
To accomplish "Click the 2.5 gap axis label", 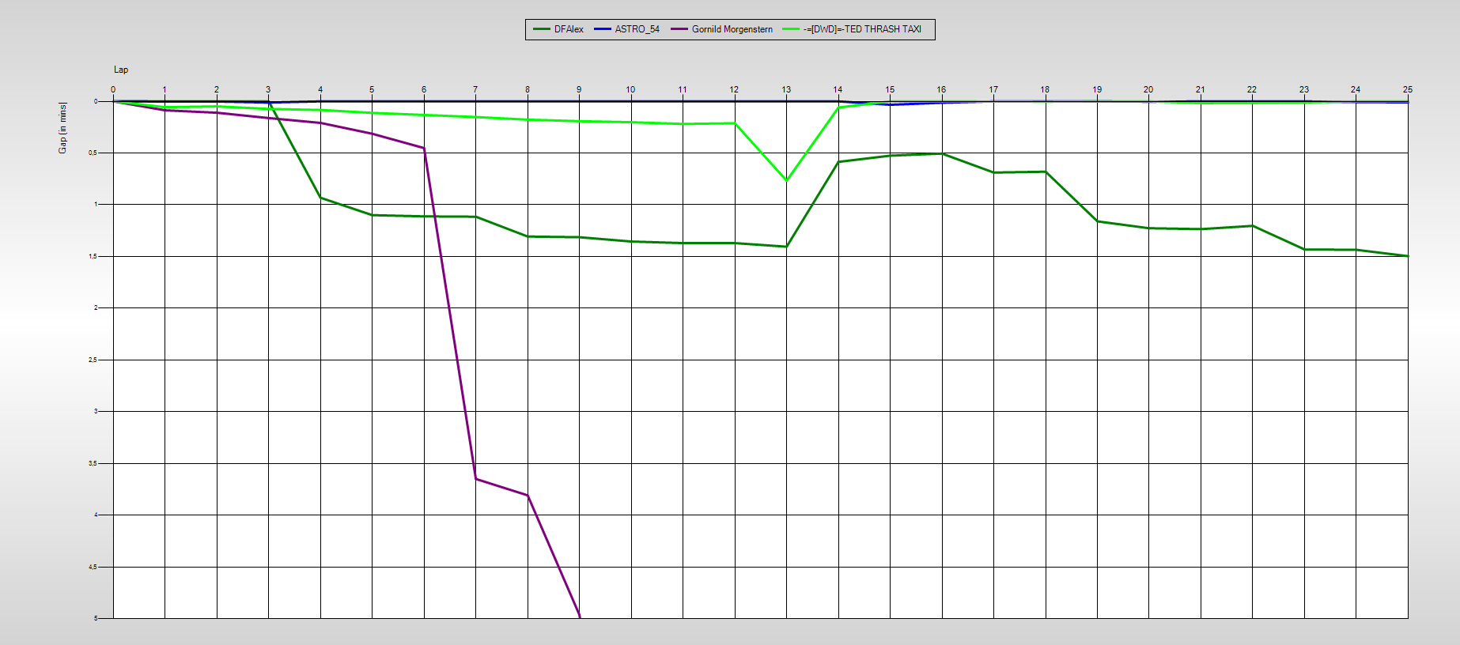I will point(93,360).
